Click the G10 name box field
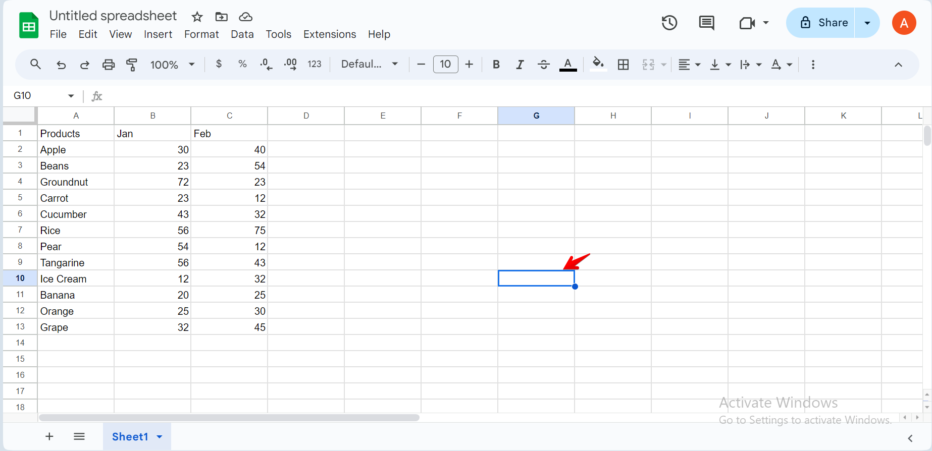 (x=38, y=96)
